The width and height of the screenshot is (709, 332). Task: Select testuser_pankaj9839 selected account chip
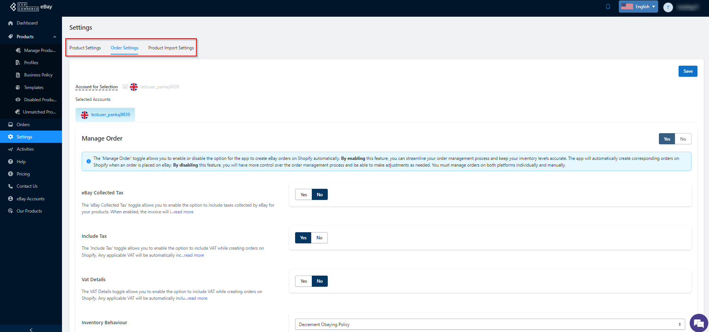105,115
